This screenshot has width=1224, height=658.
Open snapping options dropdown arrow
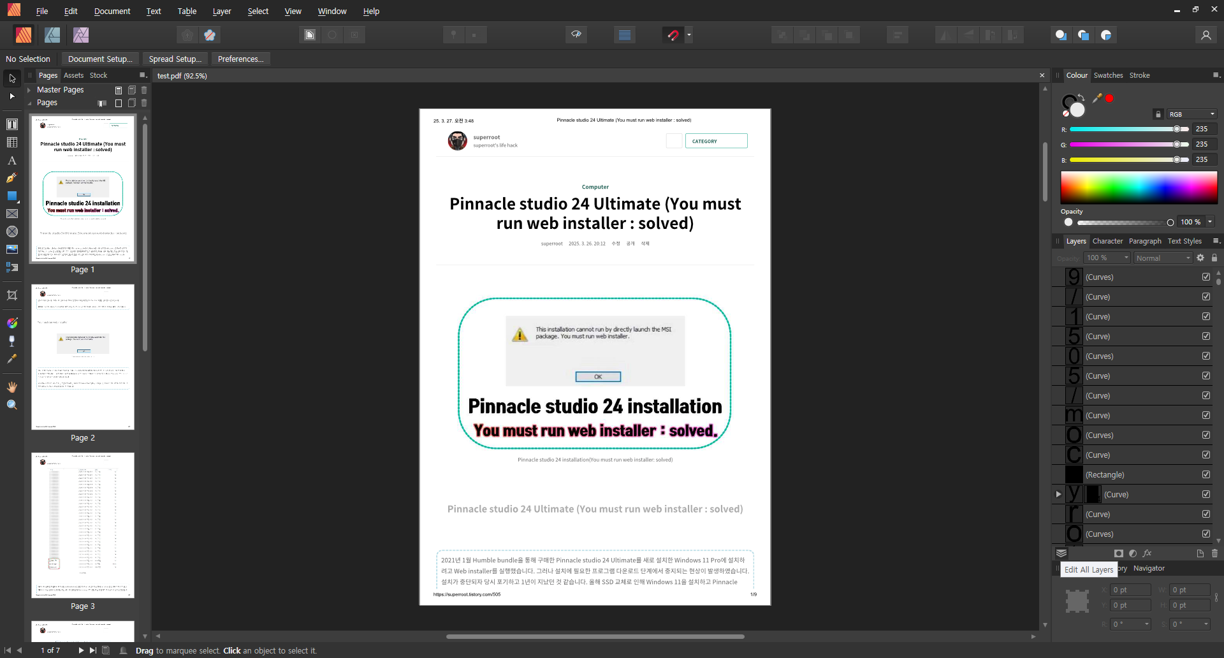[x=688, y=35]
